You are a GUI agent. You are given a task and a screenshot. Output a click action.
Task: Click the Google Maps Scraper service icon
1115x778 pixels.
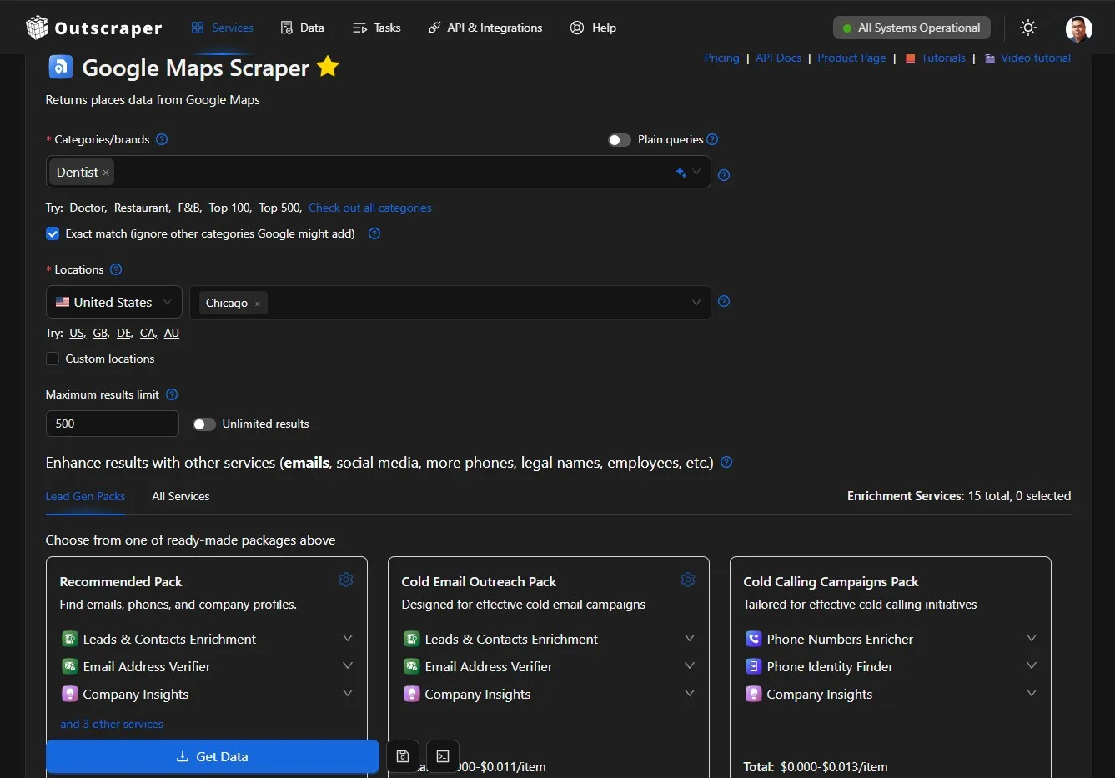point(60,67)
